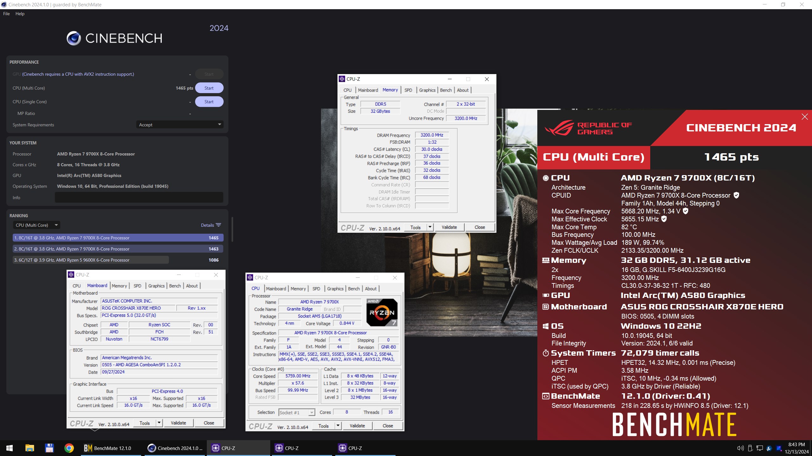Open About tab in Memory CPU-Z window
The image size is (812, 456).
tap(462, 90)
